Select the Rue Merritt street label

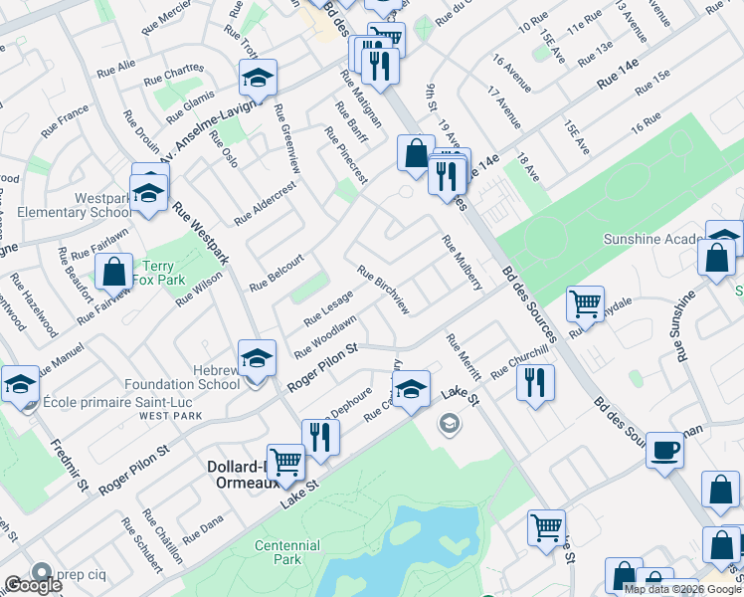[464, 357]
